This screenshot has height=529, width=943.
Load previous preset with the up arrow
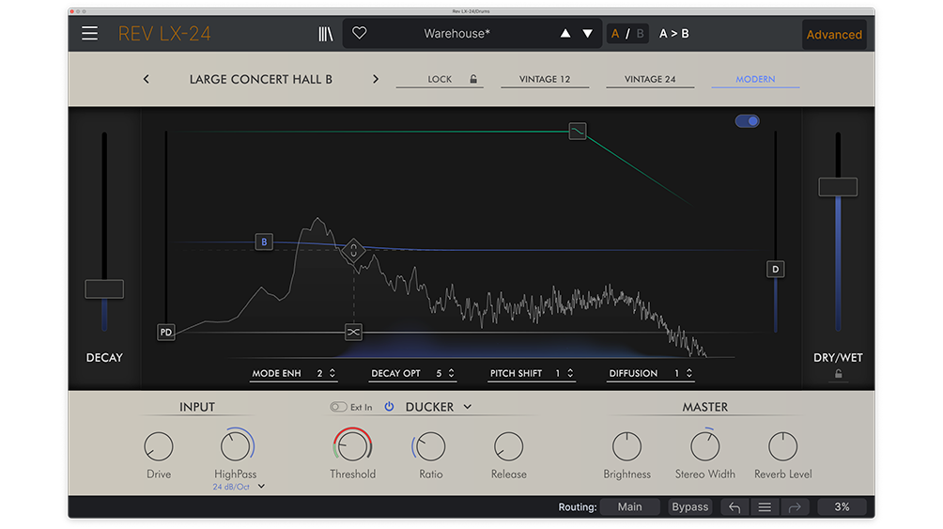565,34
